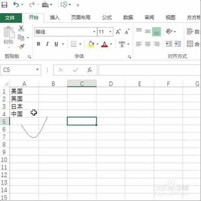Open the font (字体) dialog launcher
The height and width of the screenshot is (201, 201).
point(129,57)
